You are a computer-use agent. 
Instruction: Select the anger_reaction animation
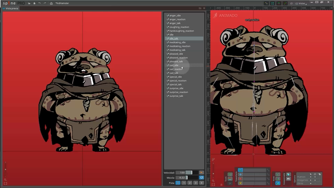point(184,20)
